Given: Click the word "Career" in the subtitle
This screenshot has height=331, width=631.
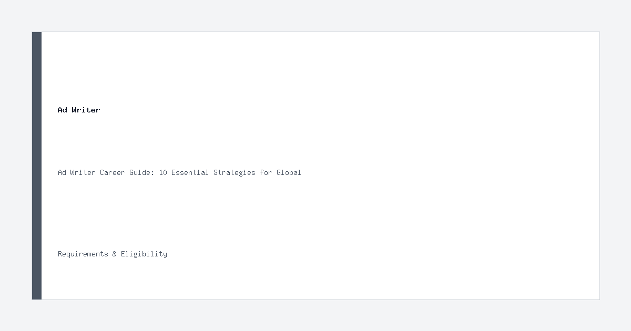Looking at the screenshot, I should pyautogui.click(x=113, y=172).
